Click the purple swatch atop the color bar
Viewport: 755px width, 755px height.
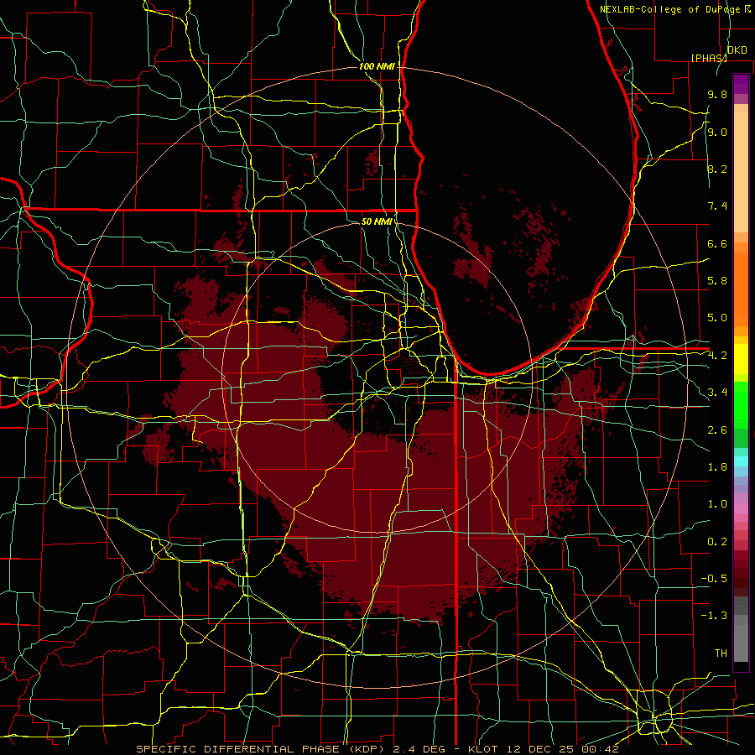[741, 84]
